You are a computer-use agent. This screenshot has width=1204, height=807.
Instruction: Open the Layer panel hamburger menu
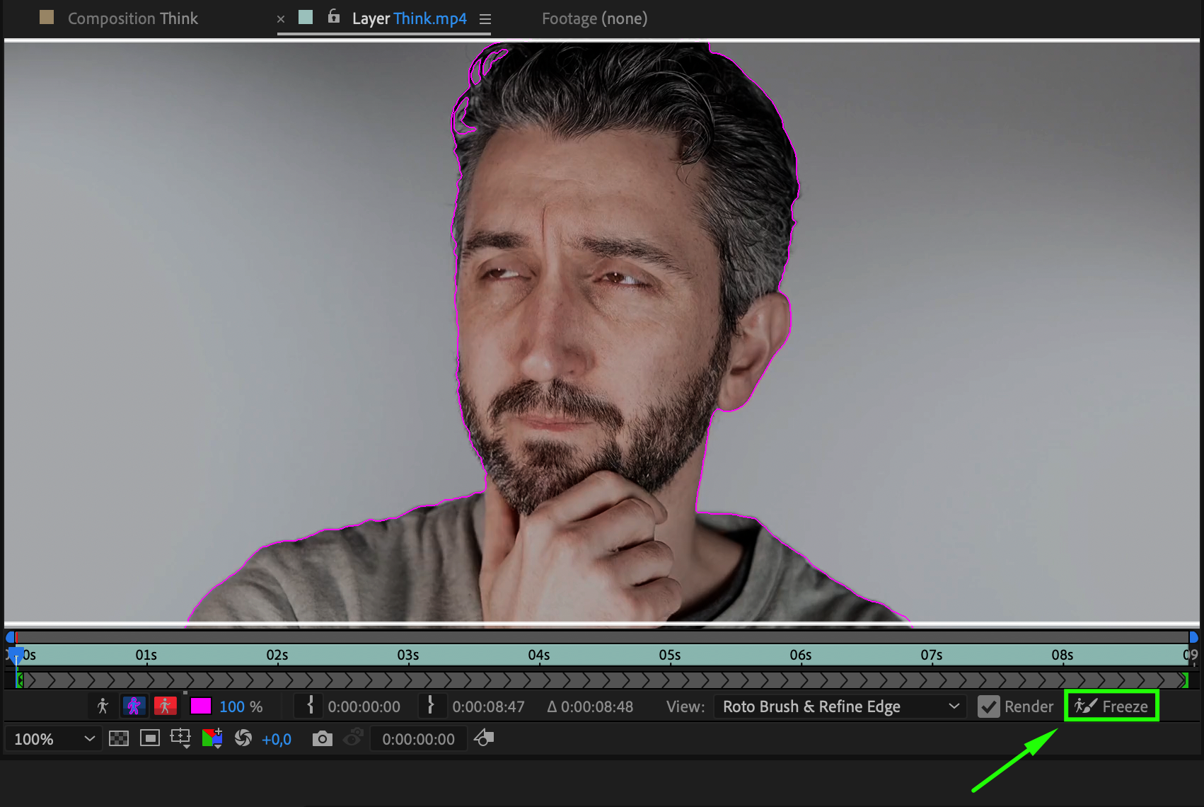[485, 19]
